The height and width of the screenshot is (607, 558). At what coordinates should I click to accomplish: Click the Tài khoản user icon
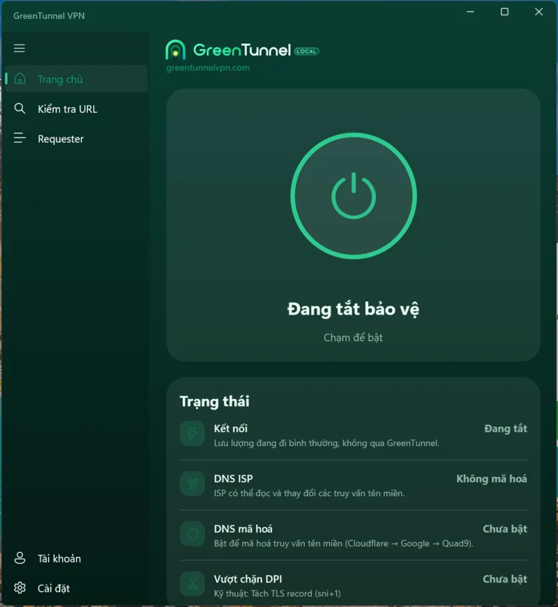[20, 558]
